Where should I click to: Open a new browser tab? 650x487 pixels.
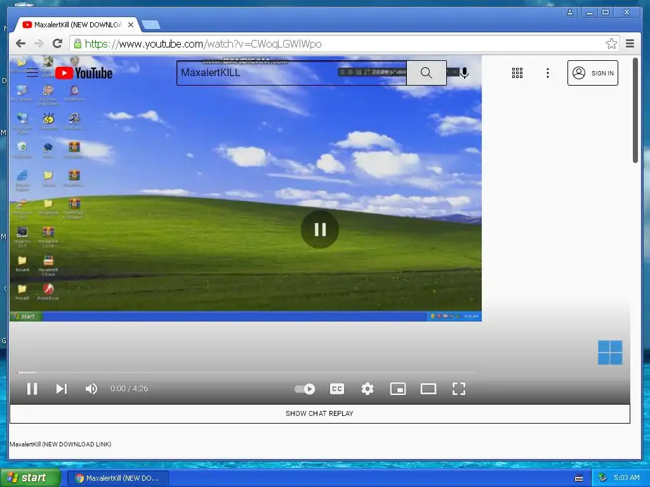151,25
